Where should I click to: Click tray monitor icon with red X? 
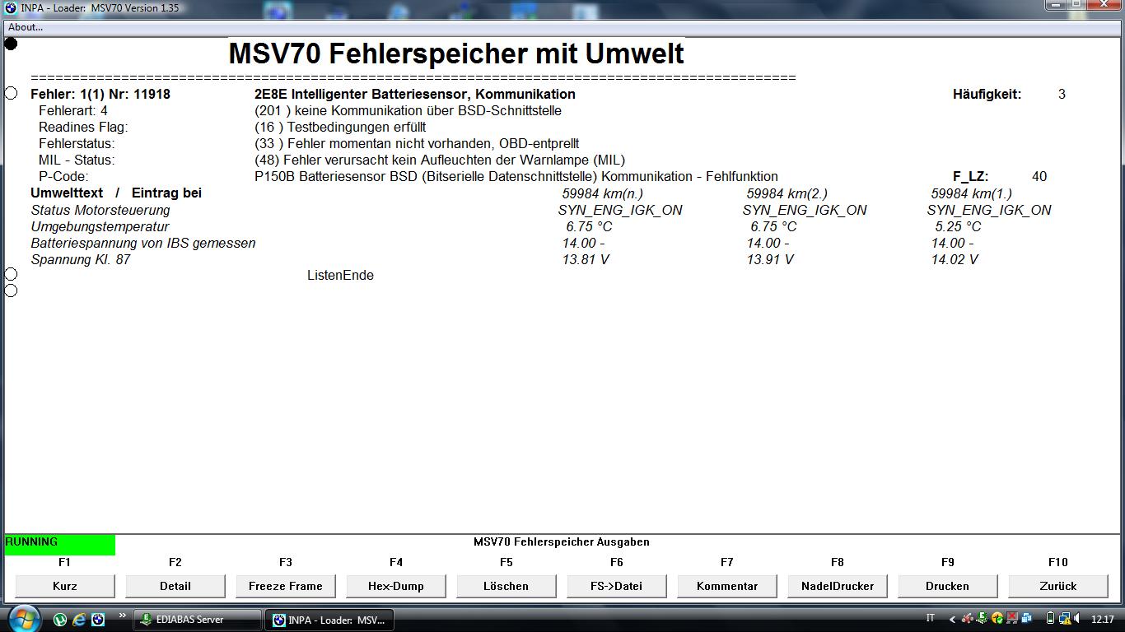pos(1011,618)
